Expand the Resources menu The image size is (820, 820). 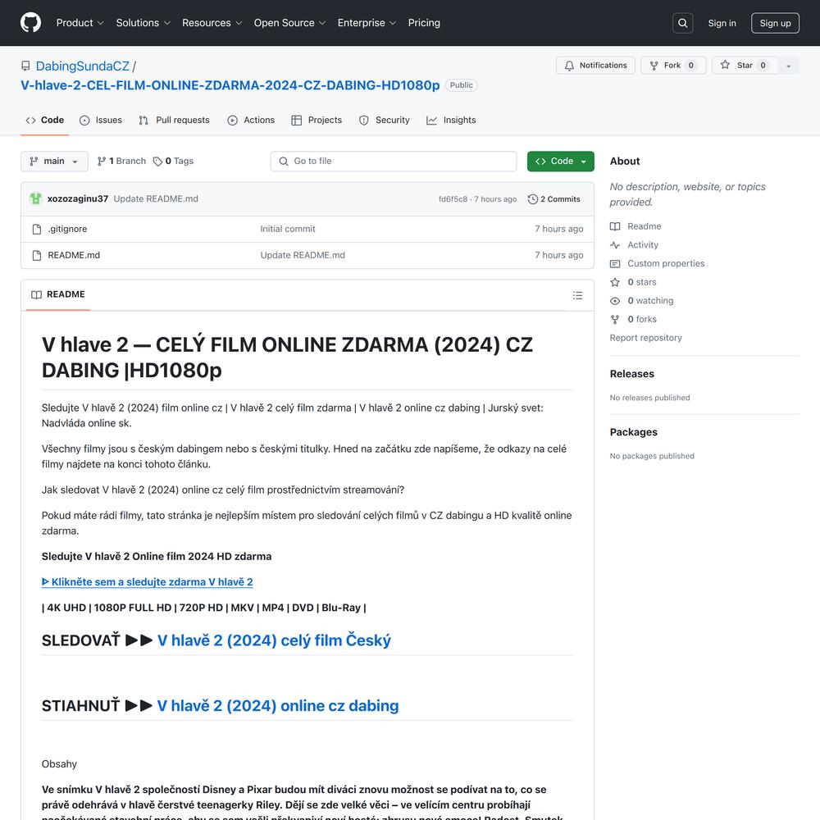coord(212,23)
